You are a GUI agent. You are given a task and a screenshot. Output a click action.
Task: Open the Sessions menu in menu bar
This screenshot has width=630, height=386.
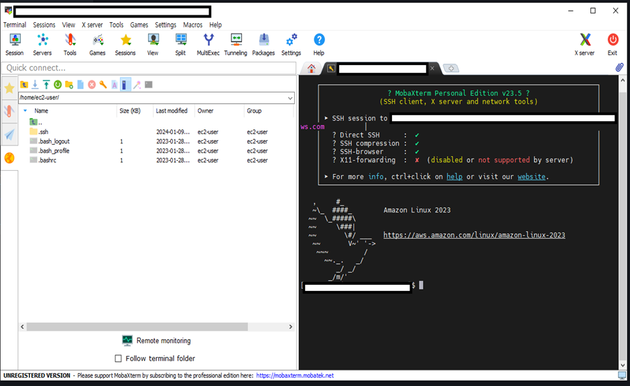(x=44, y=25)
